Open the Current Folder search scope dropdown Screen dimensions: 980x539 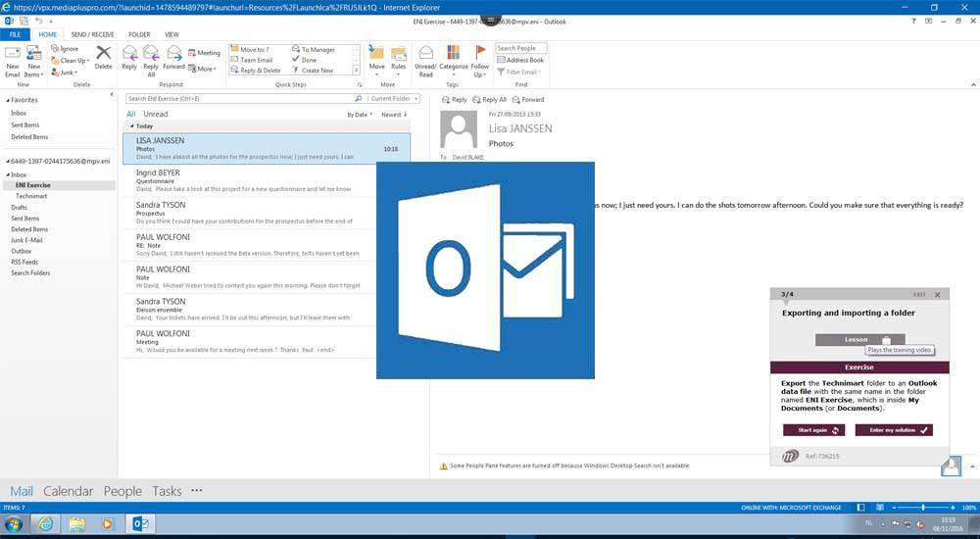pyautogui.click(x=394, y=99)
